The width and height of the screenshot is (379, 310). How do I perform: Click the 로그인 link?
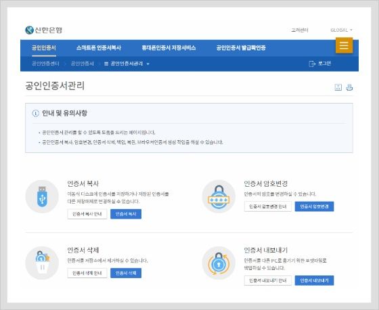pyautogui.click(x=324, y=64)
